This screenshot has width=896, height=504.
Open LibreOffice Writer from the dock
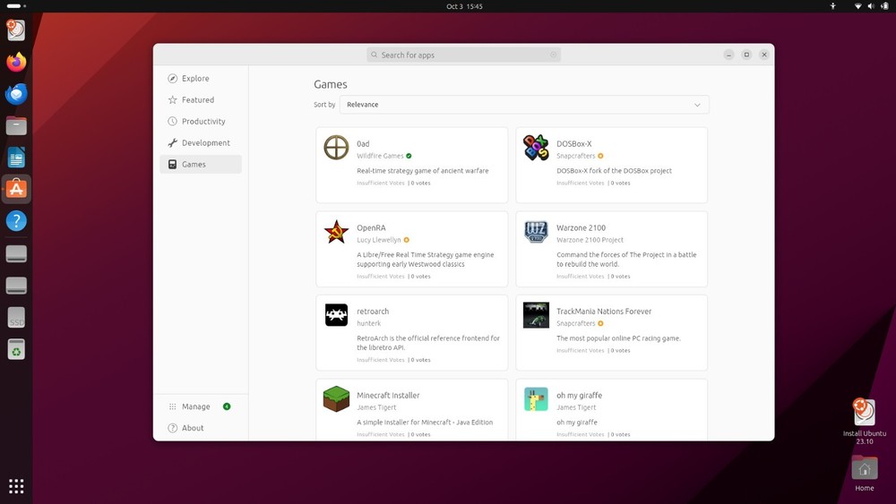point(16,158)
